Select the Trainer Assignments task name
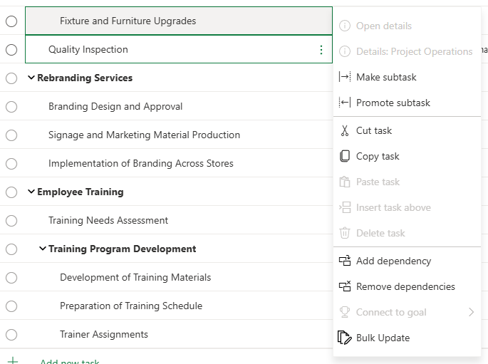 pos(103,335)
